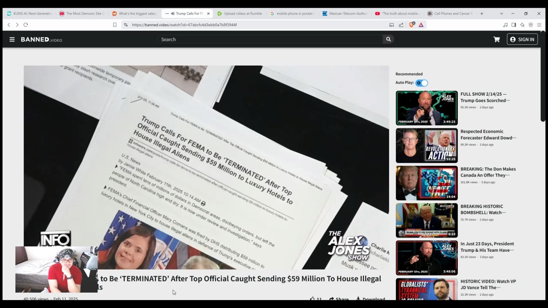Switch to KLING AI: Next-Generation tab
The image size is (548, 308).
pyautogui.click(x=29, y=13)
